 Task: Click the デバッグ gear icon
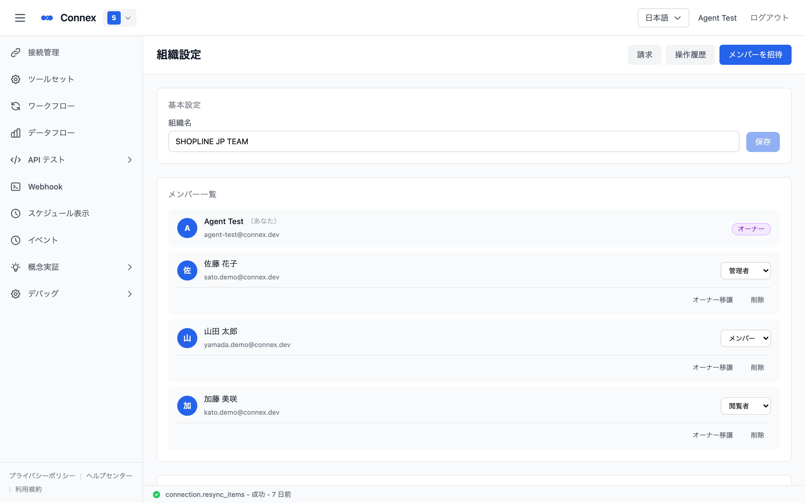coord(16,294)
